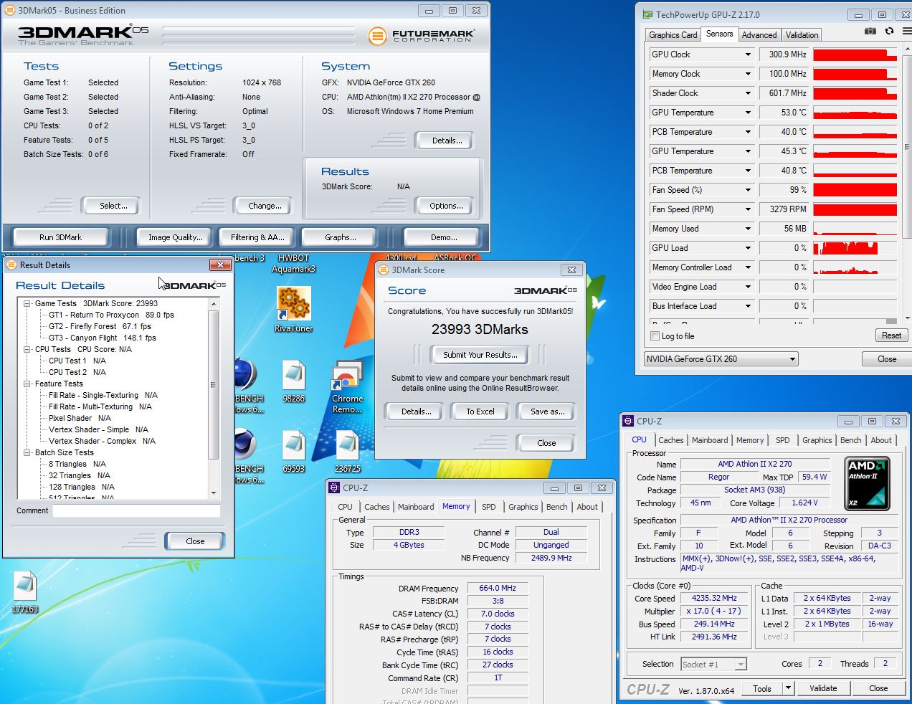
Task: Open the Caches tab in CPU-Z CPU window
Action: tap(670, 440)
